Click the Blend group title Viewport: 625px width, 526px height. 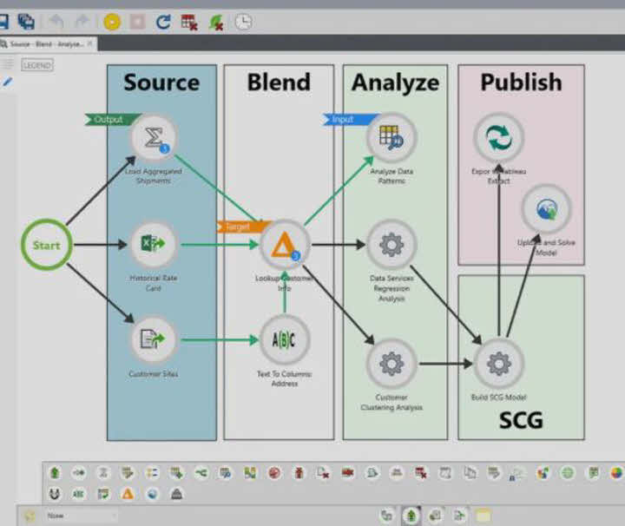coord(279,82)
